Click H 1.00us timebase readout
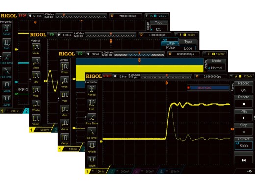The height and width of the screenshot is (186, 255). [65, 35]
